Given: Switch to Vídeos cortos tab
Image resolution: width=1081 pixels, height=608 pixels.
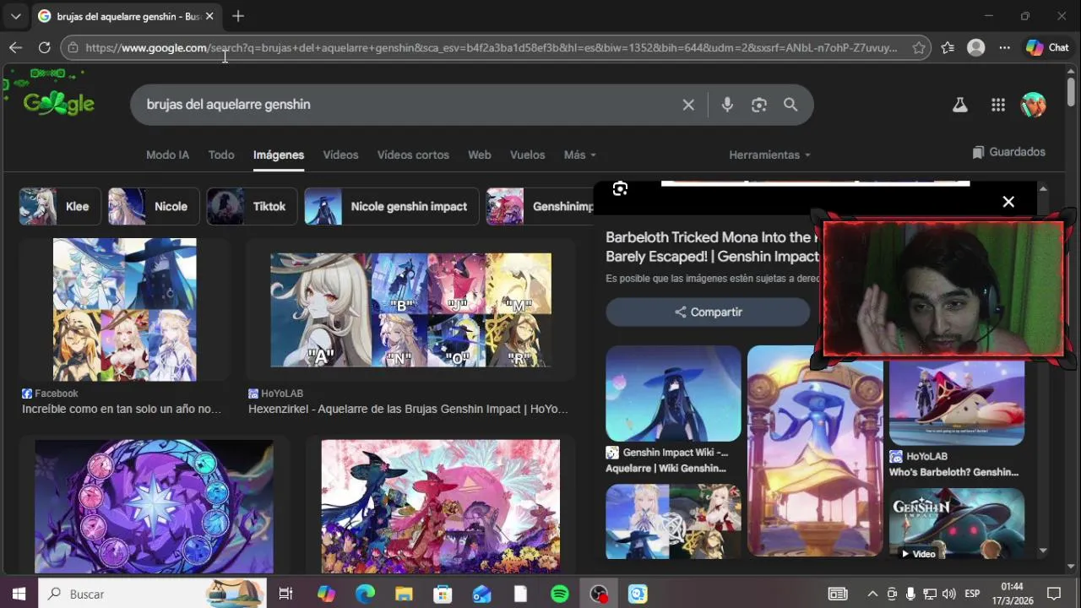Looking at the screenshot, I should coord(413,155).
